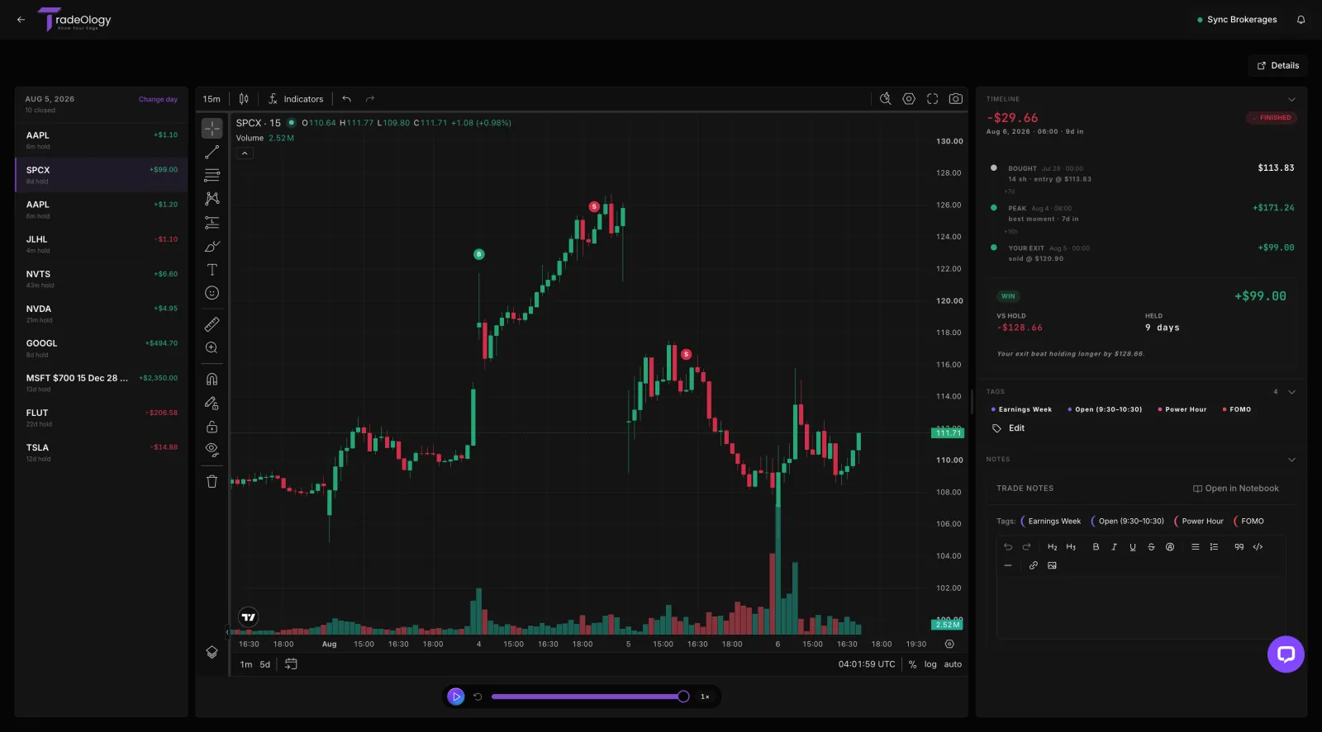The height and width of the screenshot is (732, 1322).
Task: Toggle bold in notes editor
Action: tap(1096, 547)
